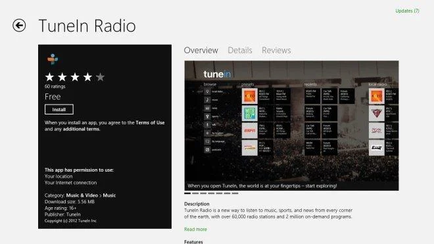
Task: Click the 'Age rating: 16+' text
Action: point(60,208)
